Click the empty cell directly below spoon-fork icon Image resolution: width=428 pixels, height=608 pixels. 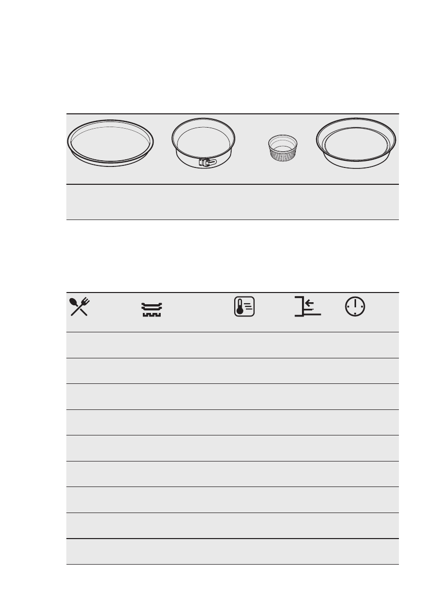[x=100, y=345]
